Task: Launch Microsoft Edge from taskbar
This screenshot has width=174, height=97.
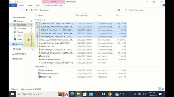Action: [72, 94]
